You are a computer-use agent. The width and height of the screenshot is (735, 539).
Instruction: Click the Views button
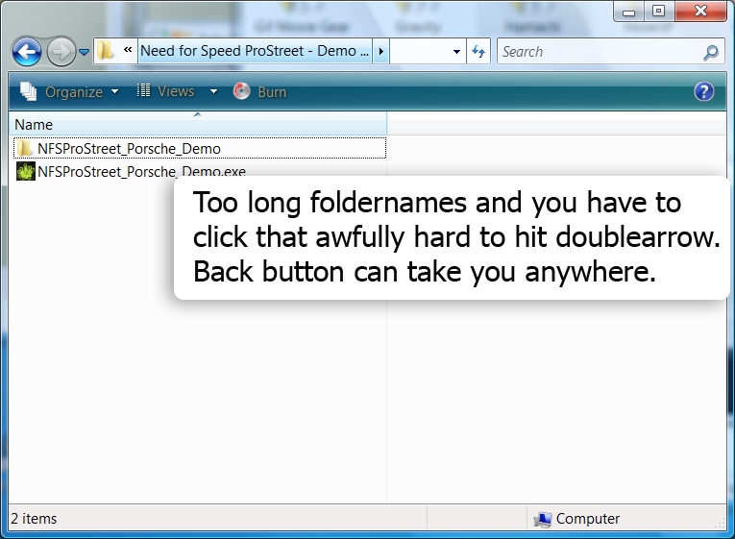[166, 91]
